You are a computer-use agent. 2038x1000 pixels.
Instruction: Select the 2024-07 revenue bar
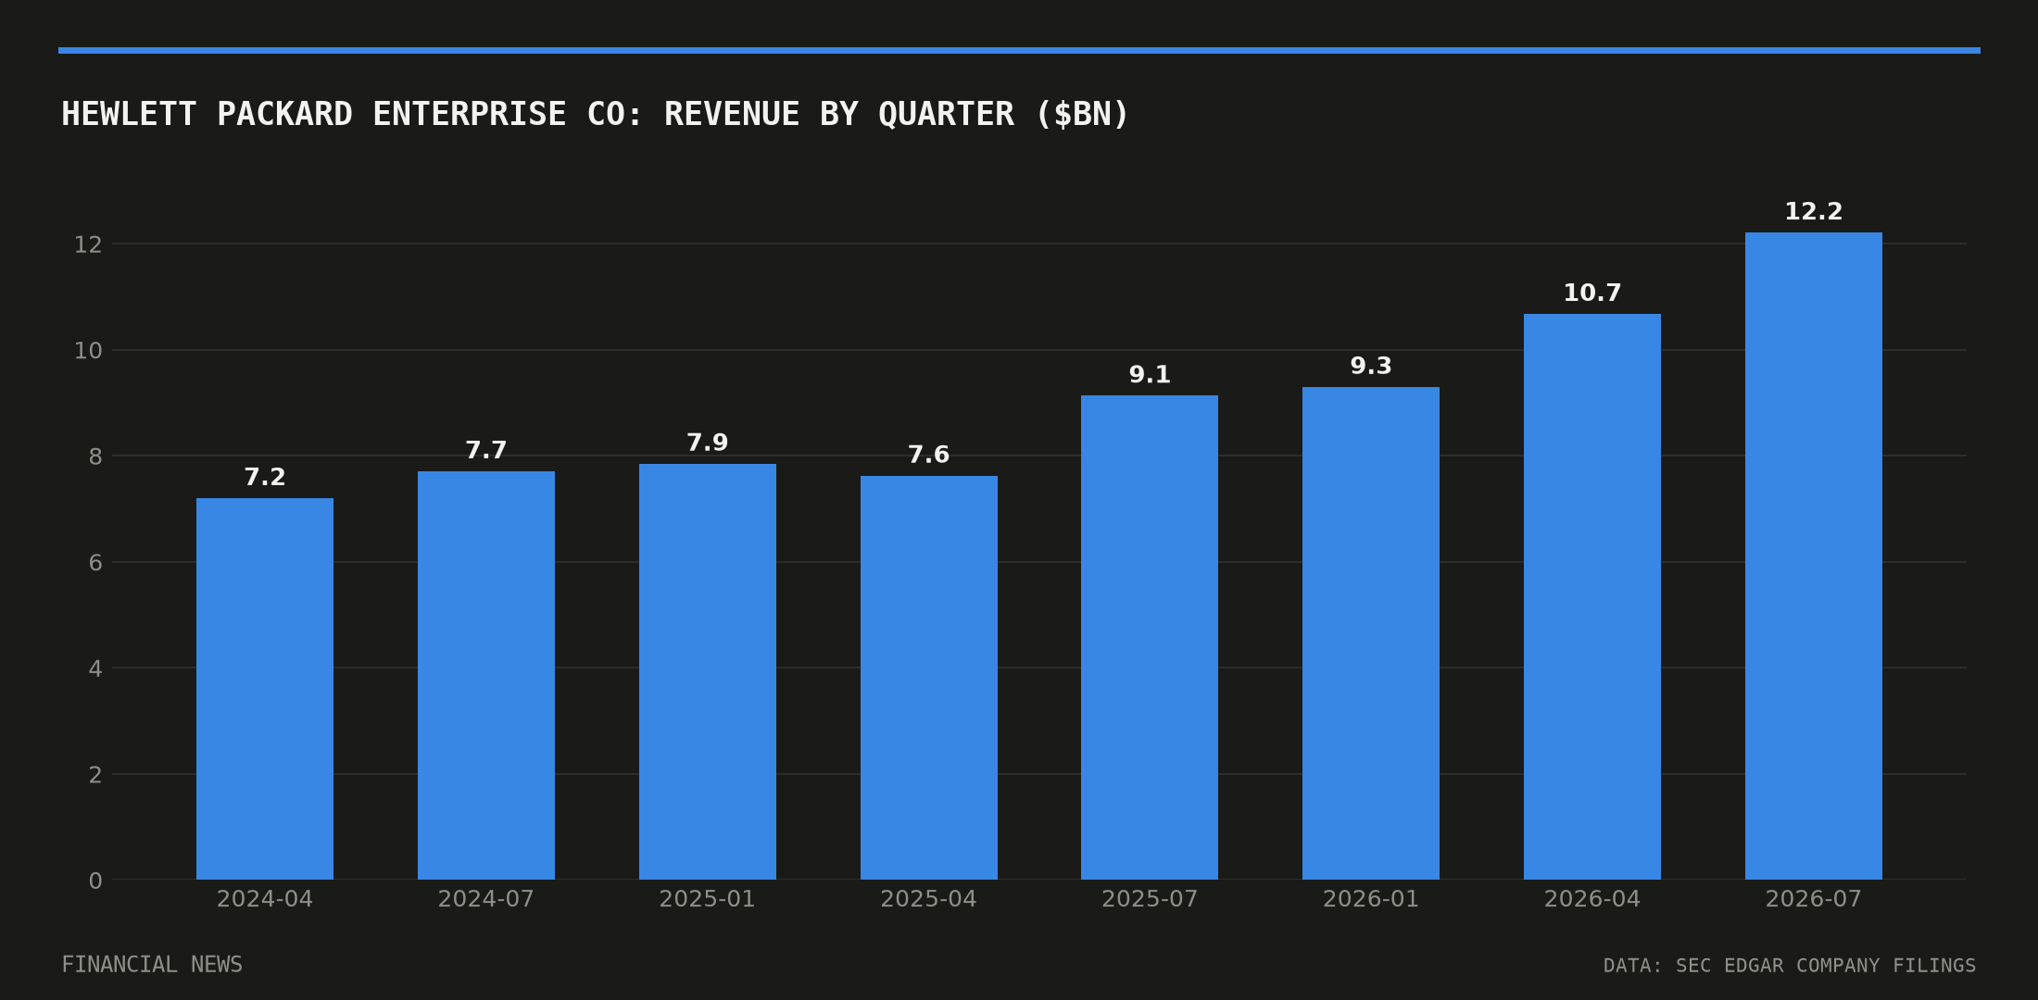(x=486, y=676)
